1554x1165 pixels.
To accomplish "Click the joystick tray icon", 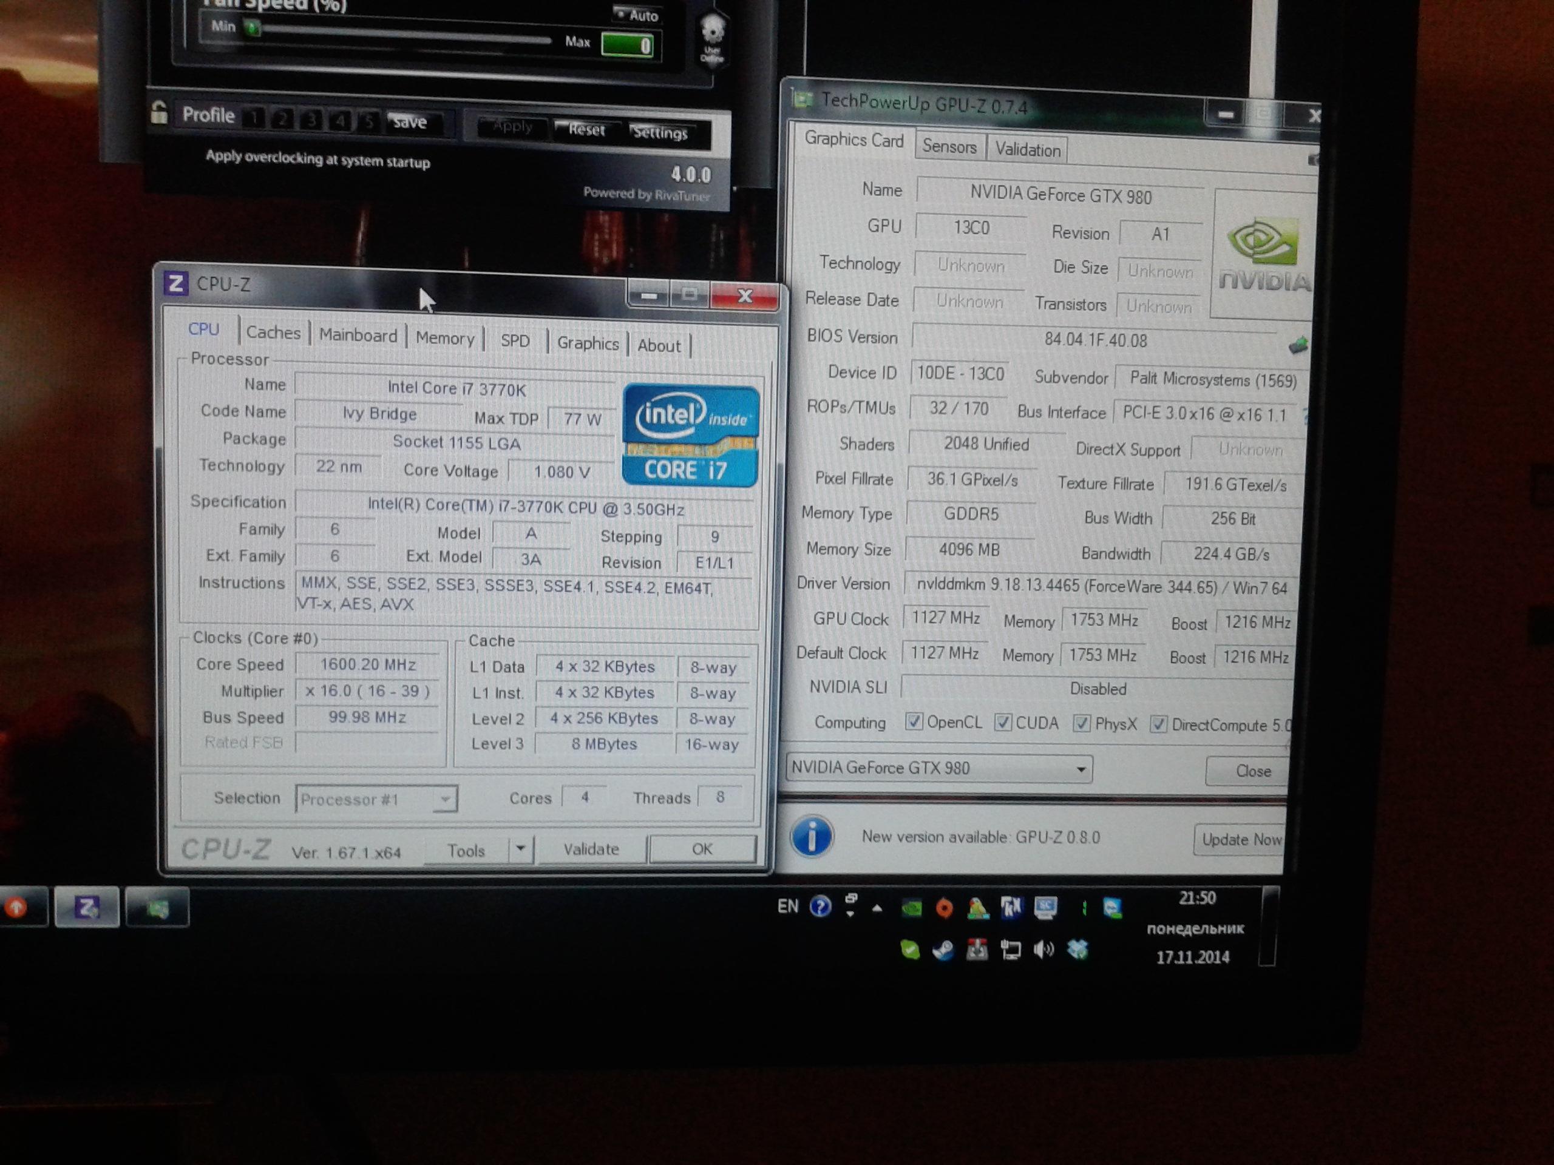I will pyautogui.click(x=977, y=950).
